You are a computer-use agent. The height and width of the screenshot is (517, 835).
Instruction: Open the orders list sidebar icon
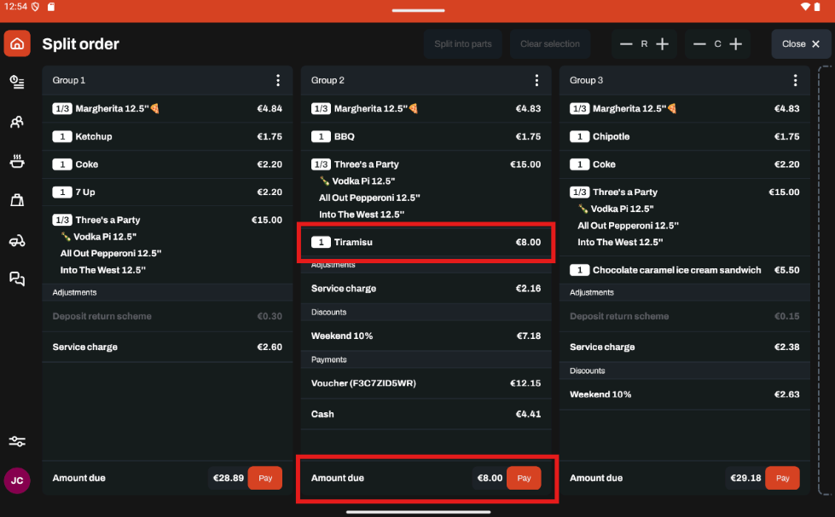point(17,82)
